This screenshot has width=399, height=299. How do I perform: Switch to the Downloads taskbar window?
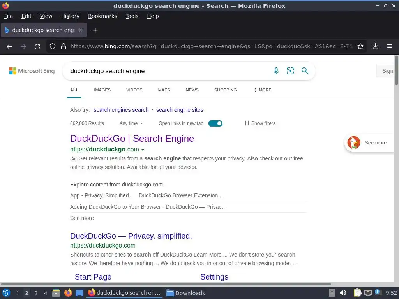point(185,293)
